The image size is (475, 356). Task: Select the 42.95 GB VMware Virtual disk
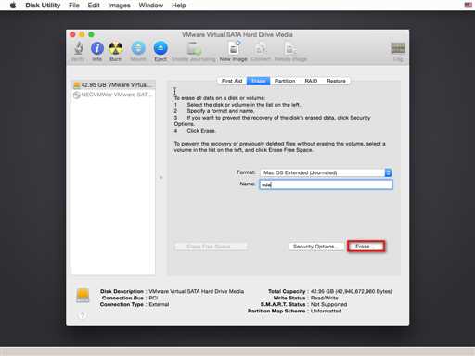pyautogui.click(x=113, y=84)
